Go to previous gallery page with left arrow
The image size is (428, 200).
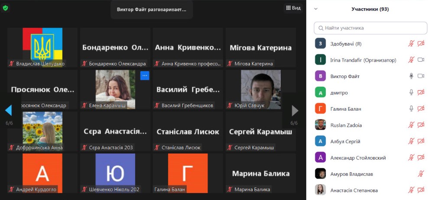pos(8,111)
